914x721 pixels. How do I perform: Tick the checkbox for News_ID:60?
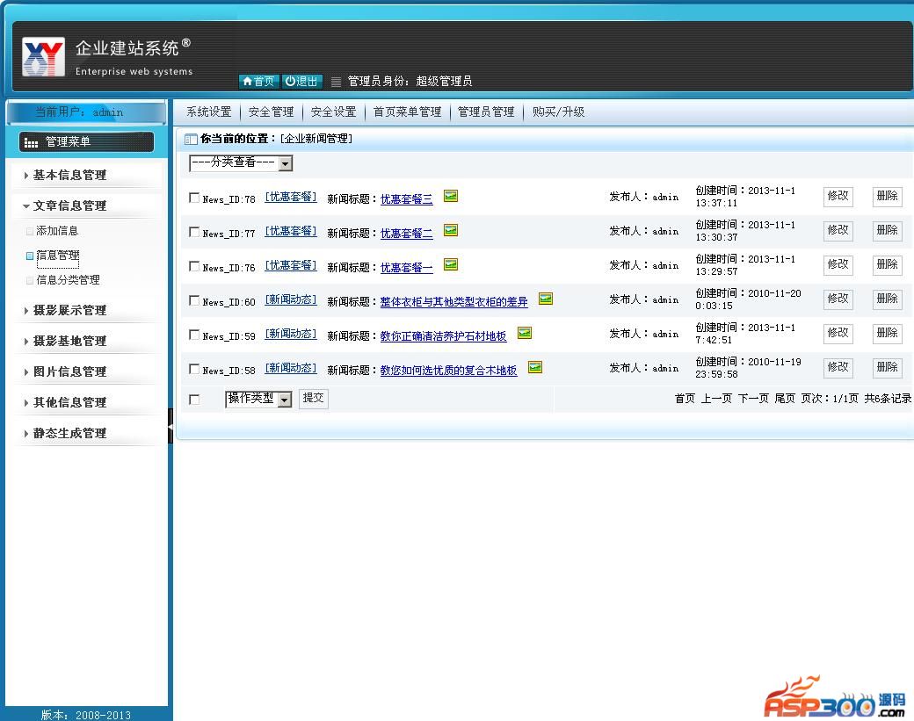[194, 300]
